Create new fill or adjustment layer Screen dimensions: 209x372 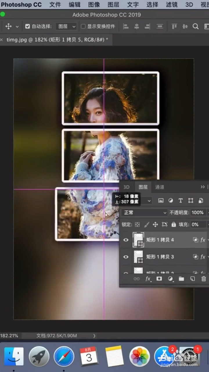point(170,279)
